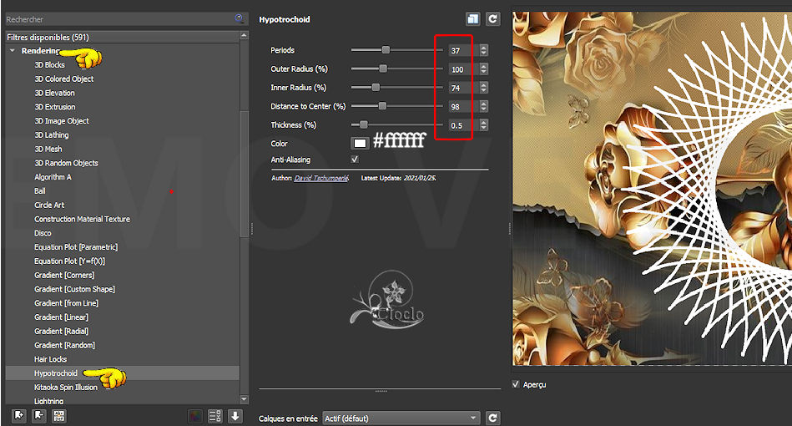The width and height of the screenshot is (792, 426).
Task: Increase the Periods value with its stepper
Action: click(x=483, y=47)
